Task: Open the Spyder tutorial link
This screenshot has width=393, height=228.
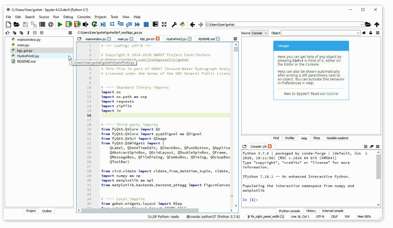Action: tap(332, 93)
